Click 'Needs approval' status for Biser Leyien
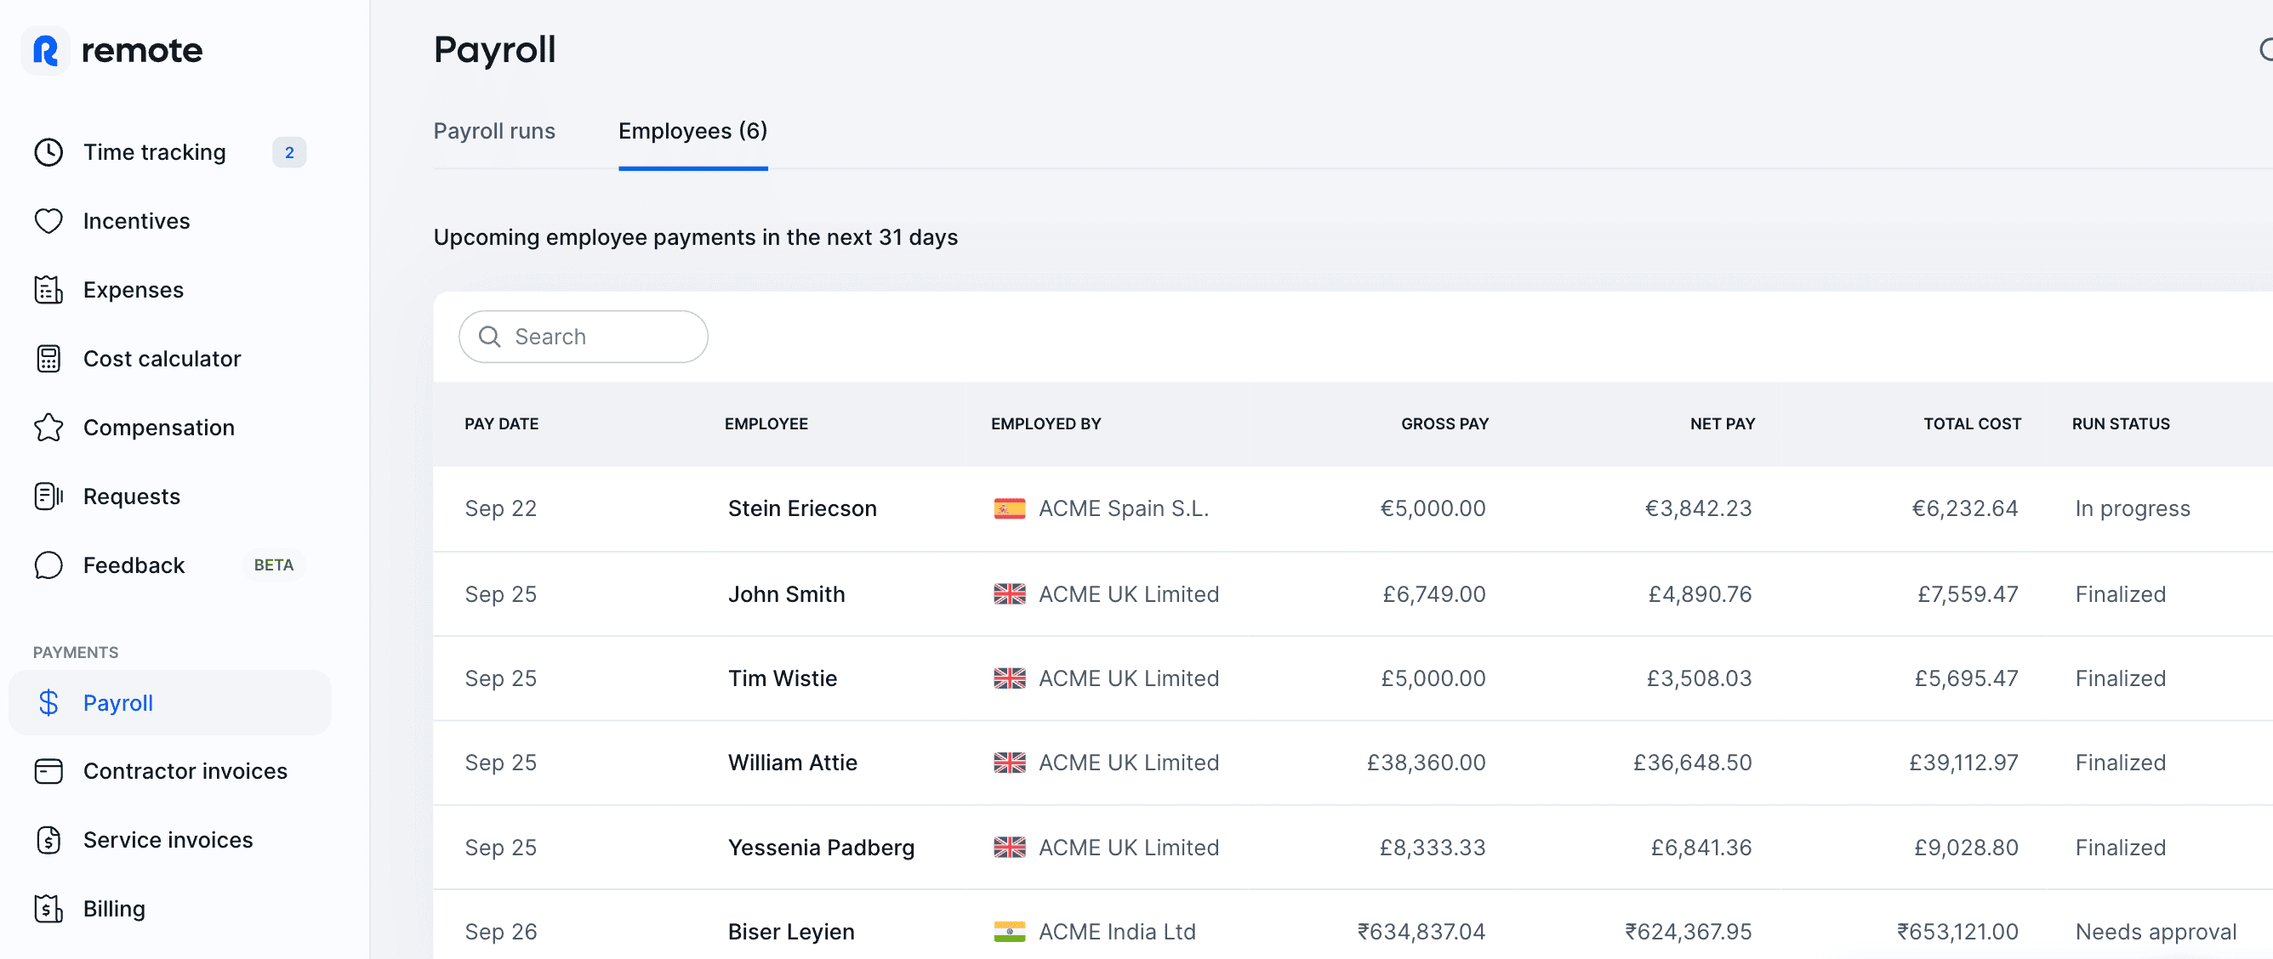Image resolution: width=2273 pixels, height=959 pixels. tap(2155, 931)
